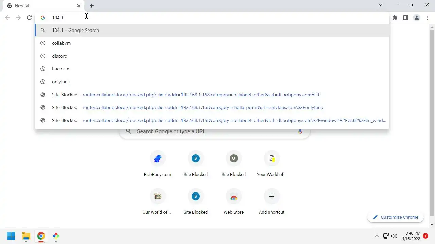Viewport: 435px width, 244px height.
Task: Open the tab search chevron
Action: click(x=380, y=5)
